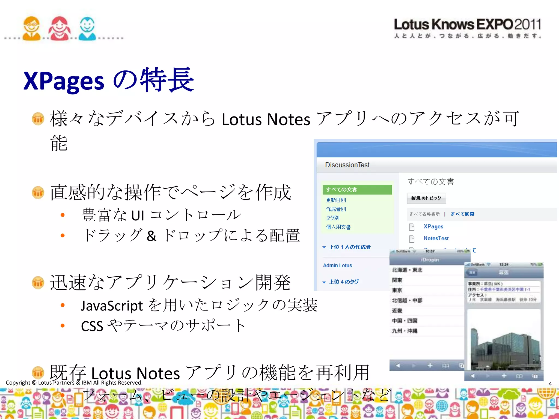Select 作成者別 in the side navigation
This screenshot has width=559, height=419.
point(336,209)
